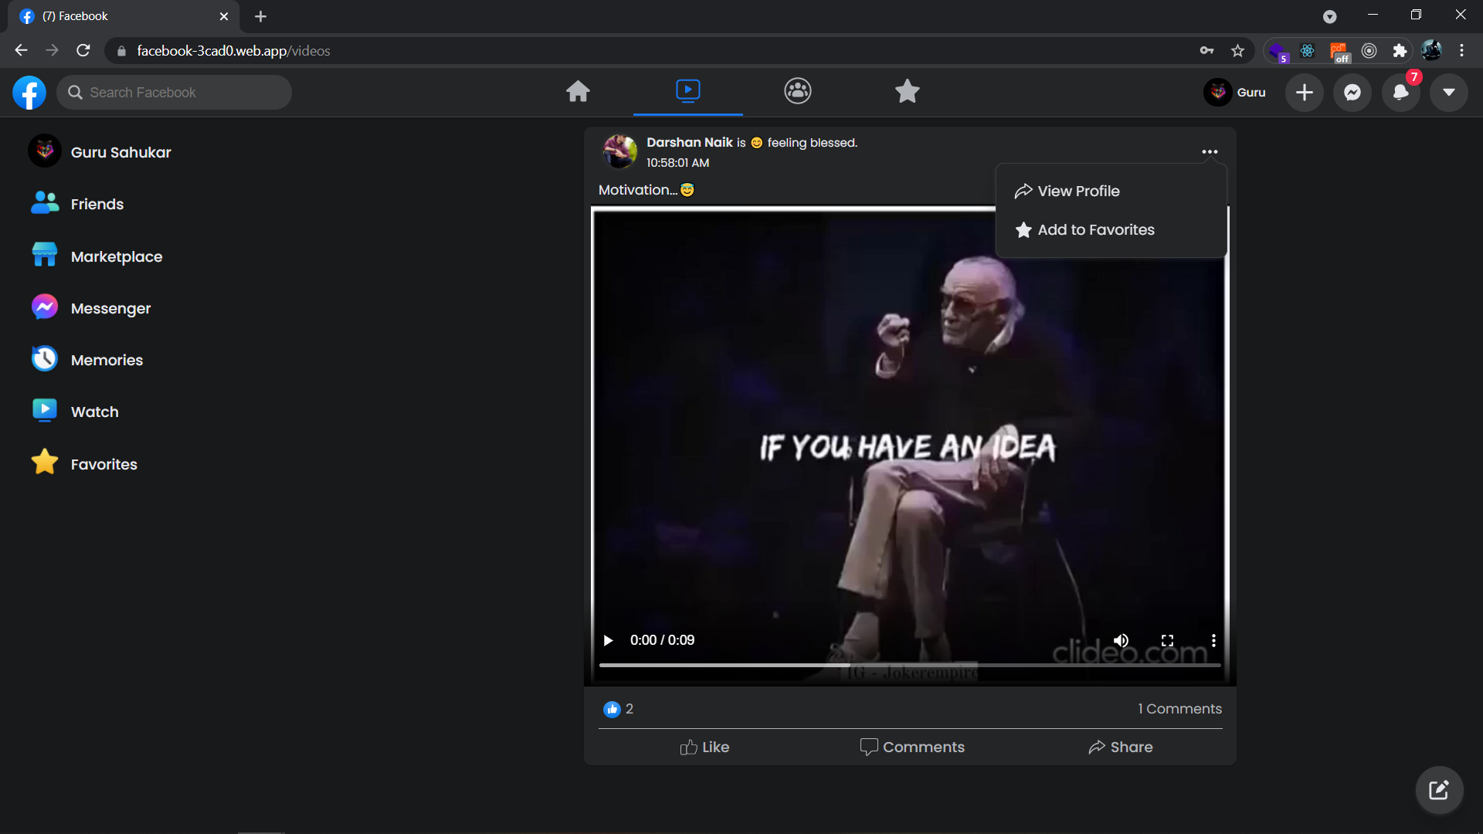Open Marketplace in the sidebar

click(x=97, y=256)
